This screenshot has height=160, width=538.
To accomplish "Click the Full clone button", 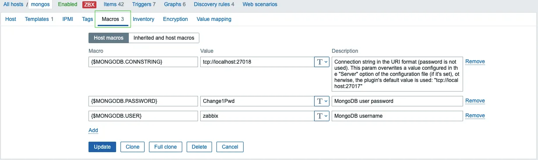I will pyautogui.click(x=166, y=147).
